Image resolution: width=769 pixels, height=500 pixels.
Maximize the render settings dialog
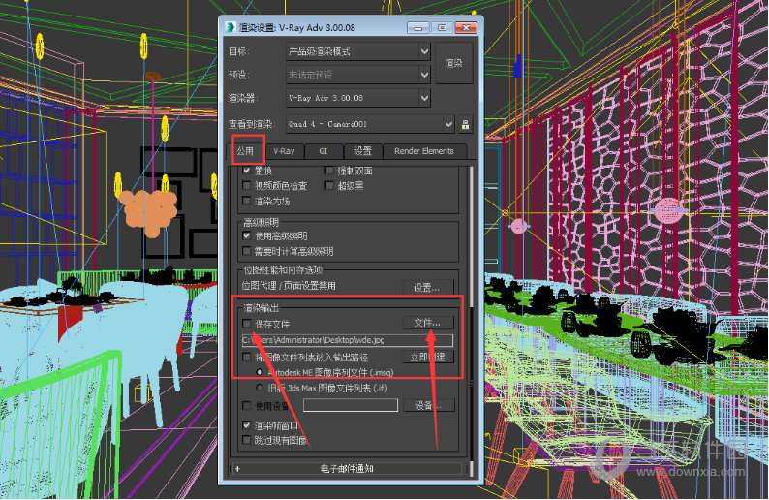(x=442, y=28)
